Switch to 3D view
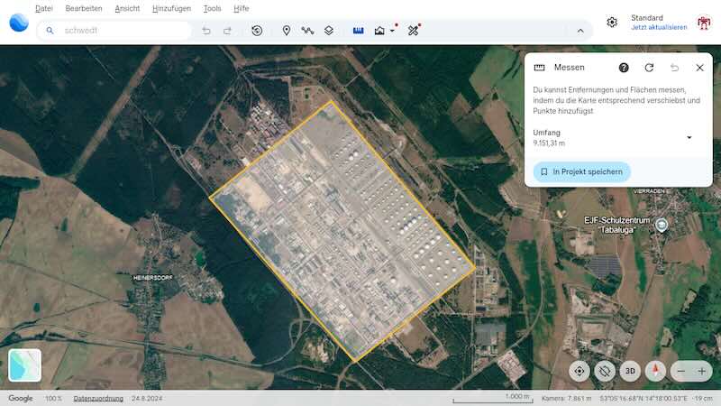721x406 pixels. coord(630,371)
